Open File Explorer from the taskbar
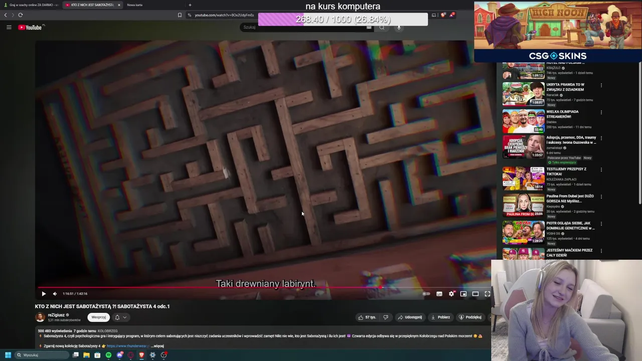642x361 pixels. click(86, 355)
